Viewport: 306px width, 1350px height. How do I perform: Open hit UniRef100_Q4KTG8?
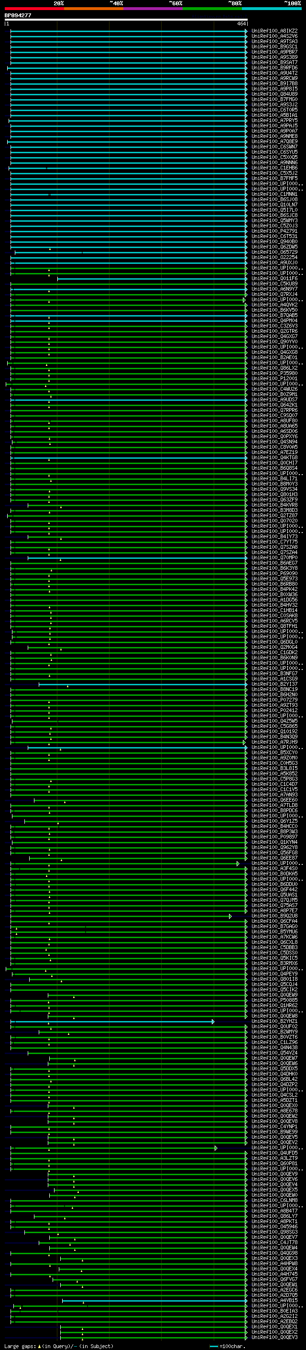274,457
